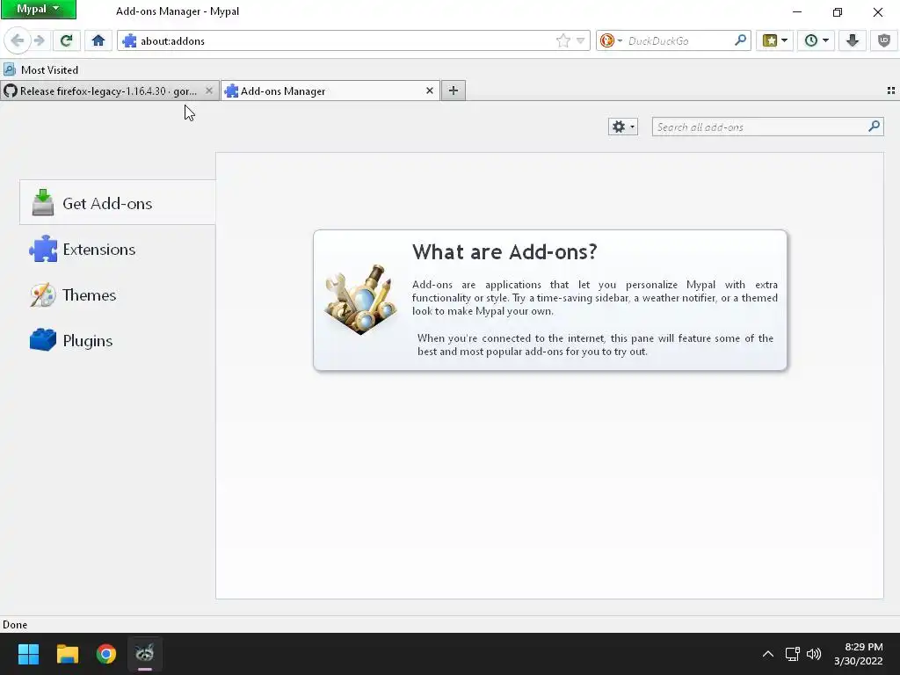This screenshot has height=675, width=900.
Task: Select the Get Add-ons category
Action: [x=118, y=203]
